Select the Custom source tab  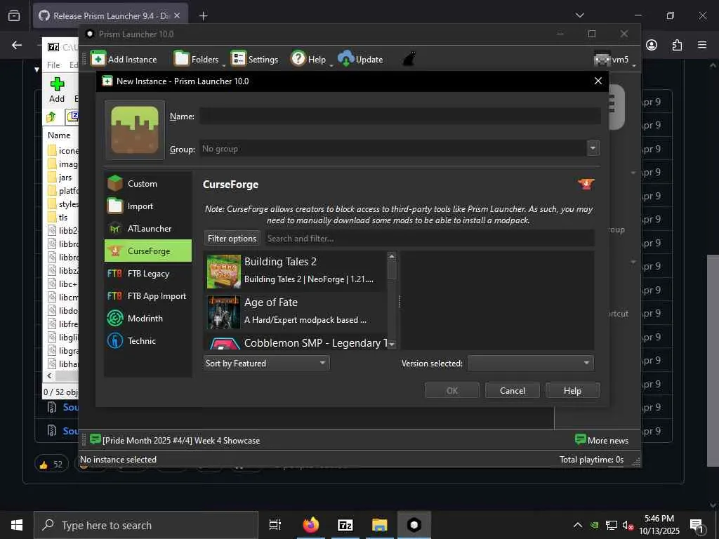click(x=148, y=183)
